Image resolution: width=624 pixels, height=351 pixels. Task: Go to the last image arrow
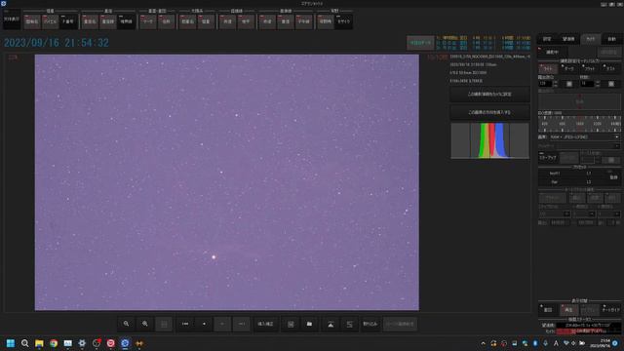point(242,324)
